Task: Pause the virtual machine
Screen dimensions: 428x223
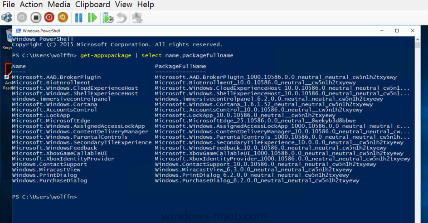Action: click(x=78, y=18)
